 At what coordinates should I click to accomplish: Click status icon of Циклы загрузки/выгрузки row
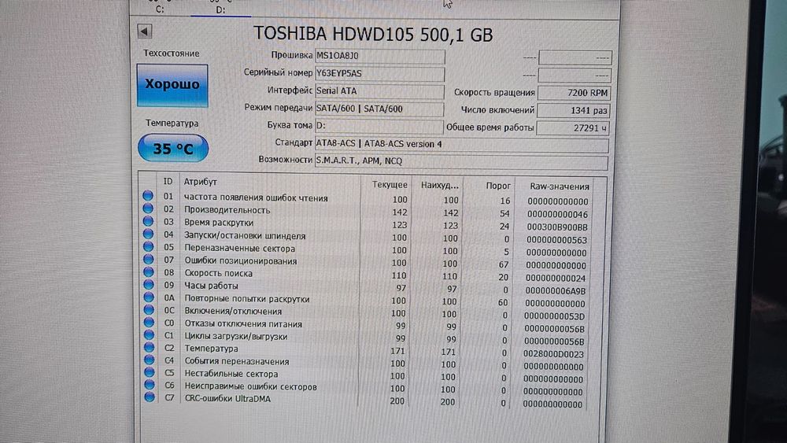pyautogui.click(x=149, y=334)
